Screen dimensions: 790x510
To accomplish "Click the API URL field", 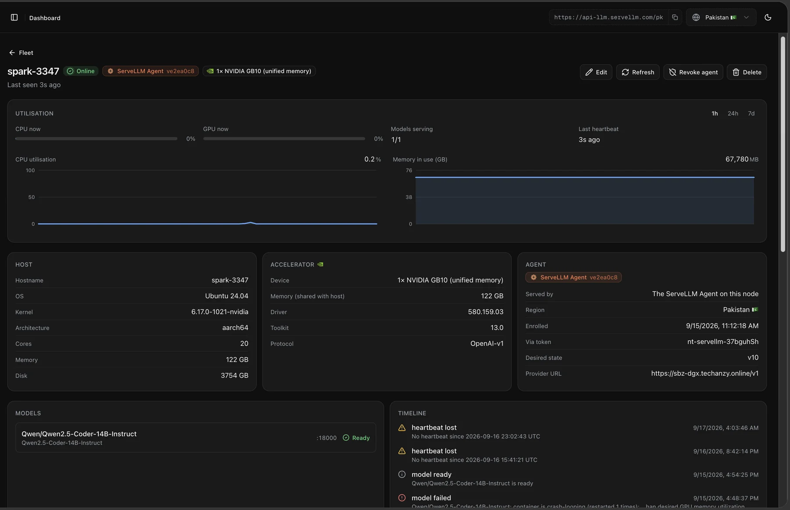I will (608, 18).
